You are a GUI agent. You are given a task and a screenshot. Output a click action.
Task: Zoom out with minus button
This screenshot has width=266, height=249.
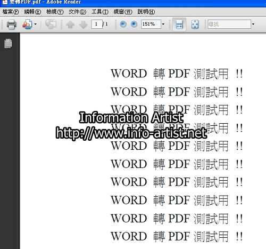point(123,24)
